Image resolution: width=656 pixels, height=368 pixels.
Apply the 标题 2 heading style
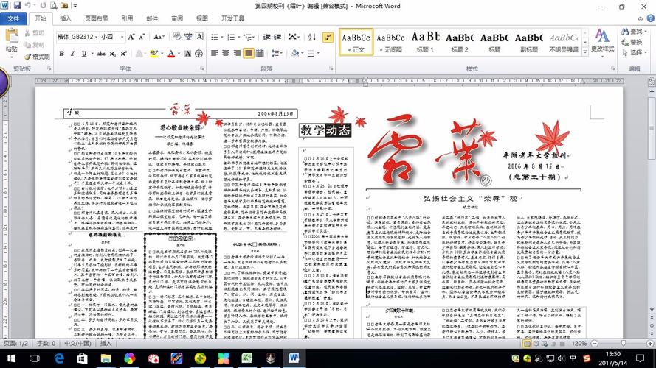tap(460, 42)
